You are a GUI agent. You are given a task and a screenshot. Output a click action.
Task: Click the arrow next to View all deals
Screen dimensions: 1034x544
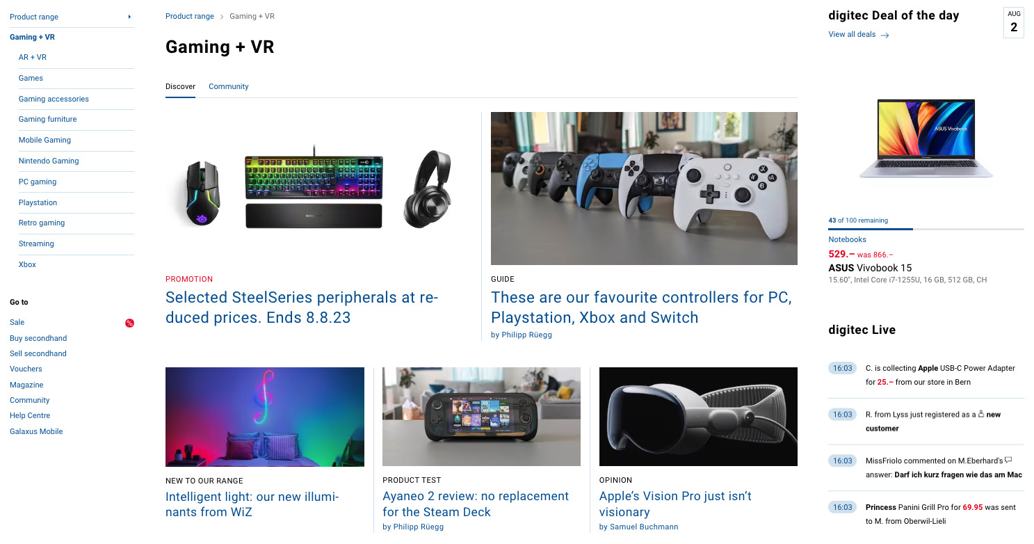coord(885,35)
